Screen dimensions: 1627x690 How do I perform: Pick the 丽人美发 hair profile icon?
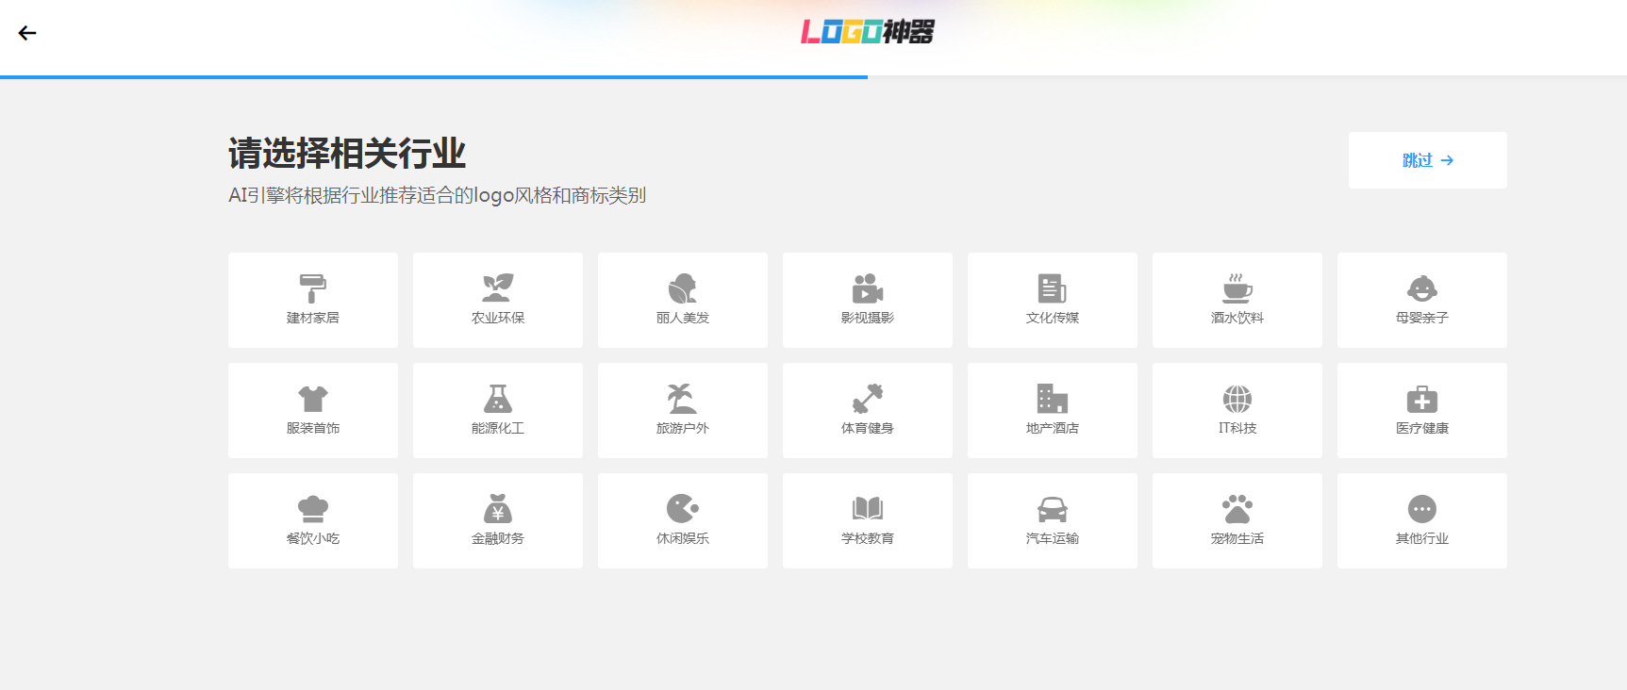tap(682, 288)
